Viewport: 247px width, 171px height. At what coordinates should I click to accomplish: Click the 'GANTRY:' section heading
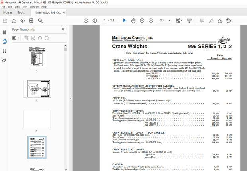coord(118,164)
